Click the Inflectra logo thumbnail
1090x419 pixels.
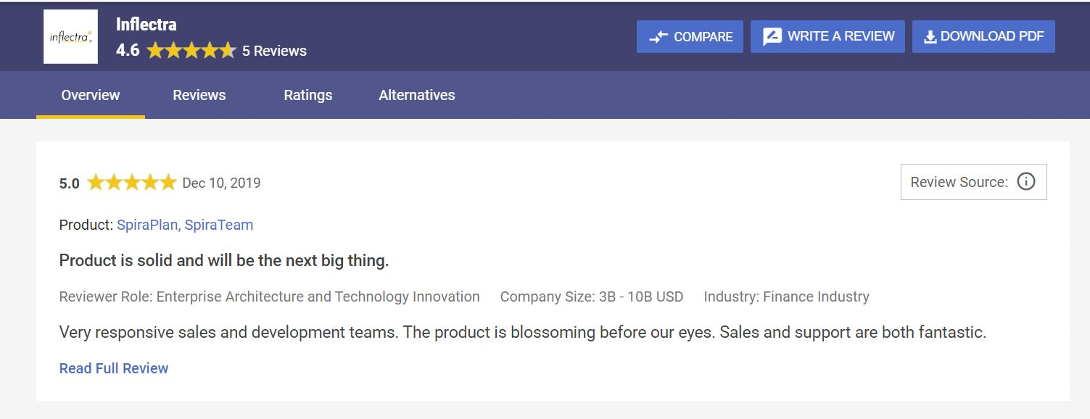coord(70,37)
